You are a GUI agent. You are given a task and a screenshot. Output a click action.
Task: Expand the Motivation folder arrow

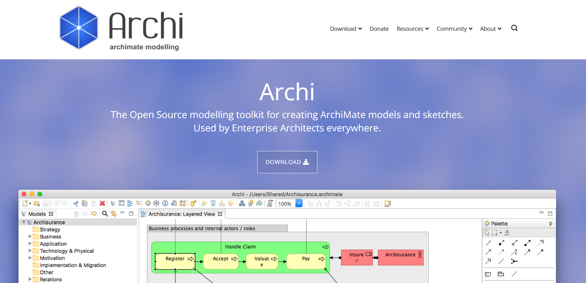(30, 258)
